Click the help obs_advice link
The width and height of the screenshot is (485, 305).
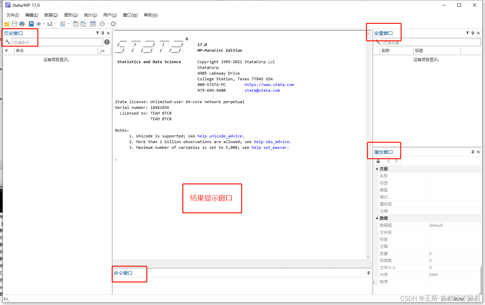pyautogui.click(x=271, y=142)
